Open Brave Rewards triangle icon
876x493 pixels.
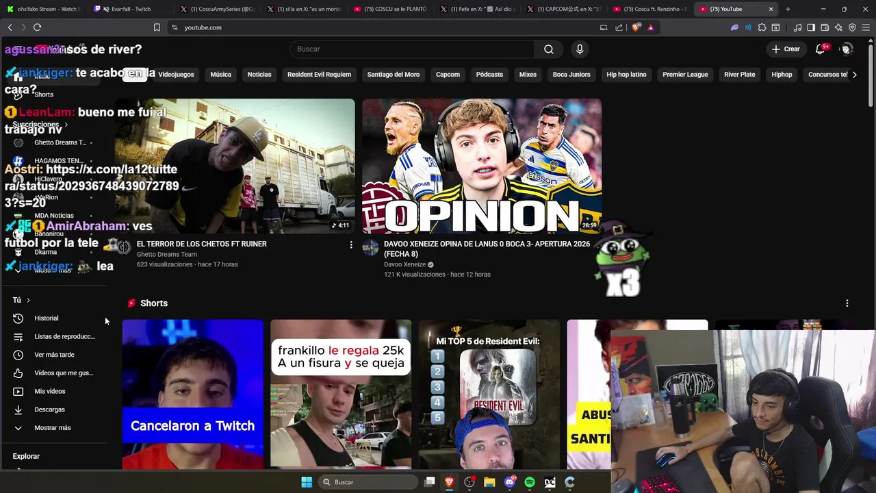tap(650, 27)
